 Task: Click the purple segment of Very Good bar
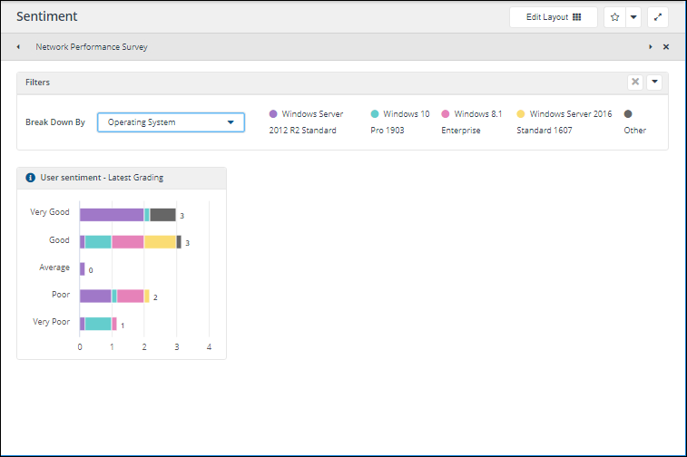point(111,215)
